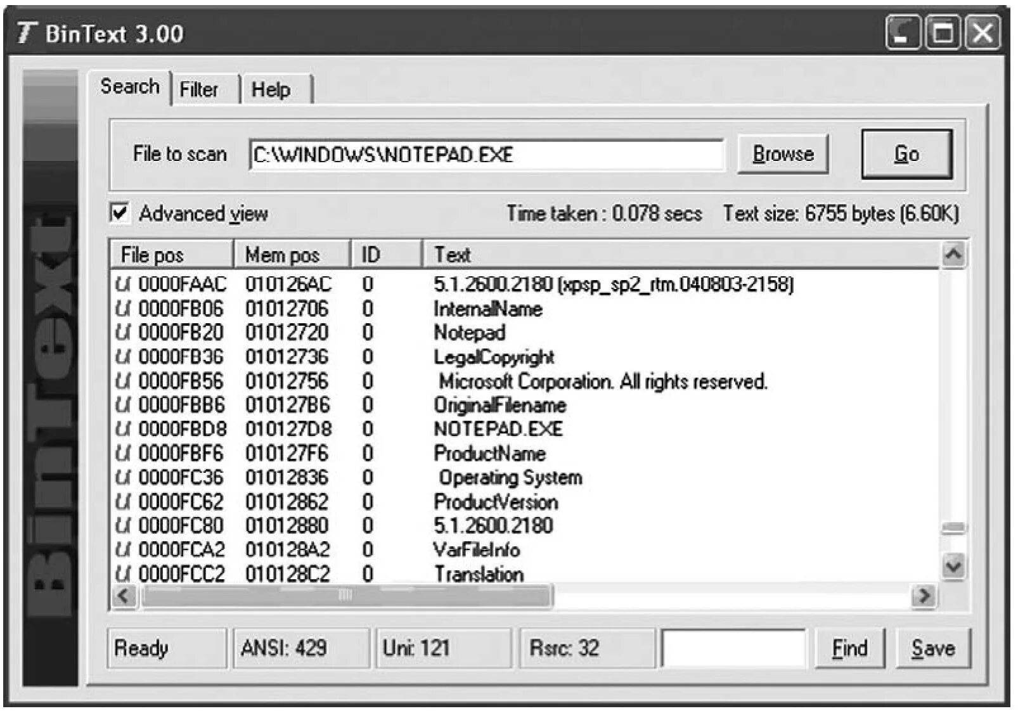Select the ProductName string row
The image size is (1018, 711).
(524, 453)
